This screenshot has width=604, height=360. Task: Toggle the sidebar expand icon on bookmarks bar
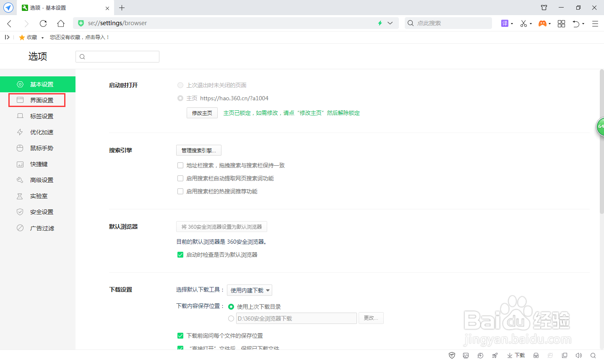tap(7, 37)
